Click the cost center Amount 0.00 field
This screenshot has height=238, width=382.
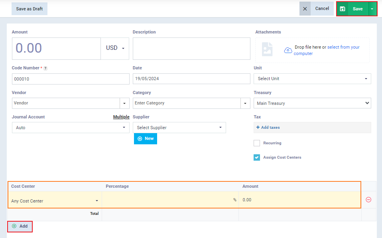299,200
